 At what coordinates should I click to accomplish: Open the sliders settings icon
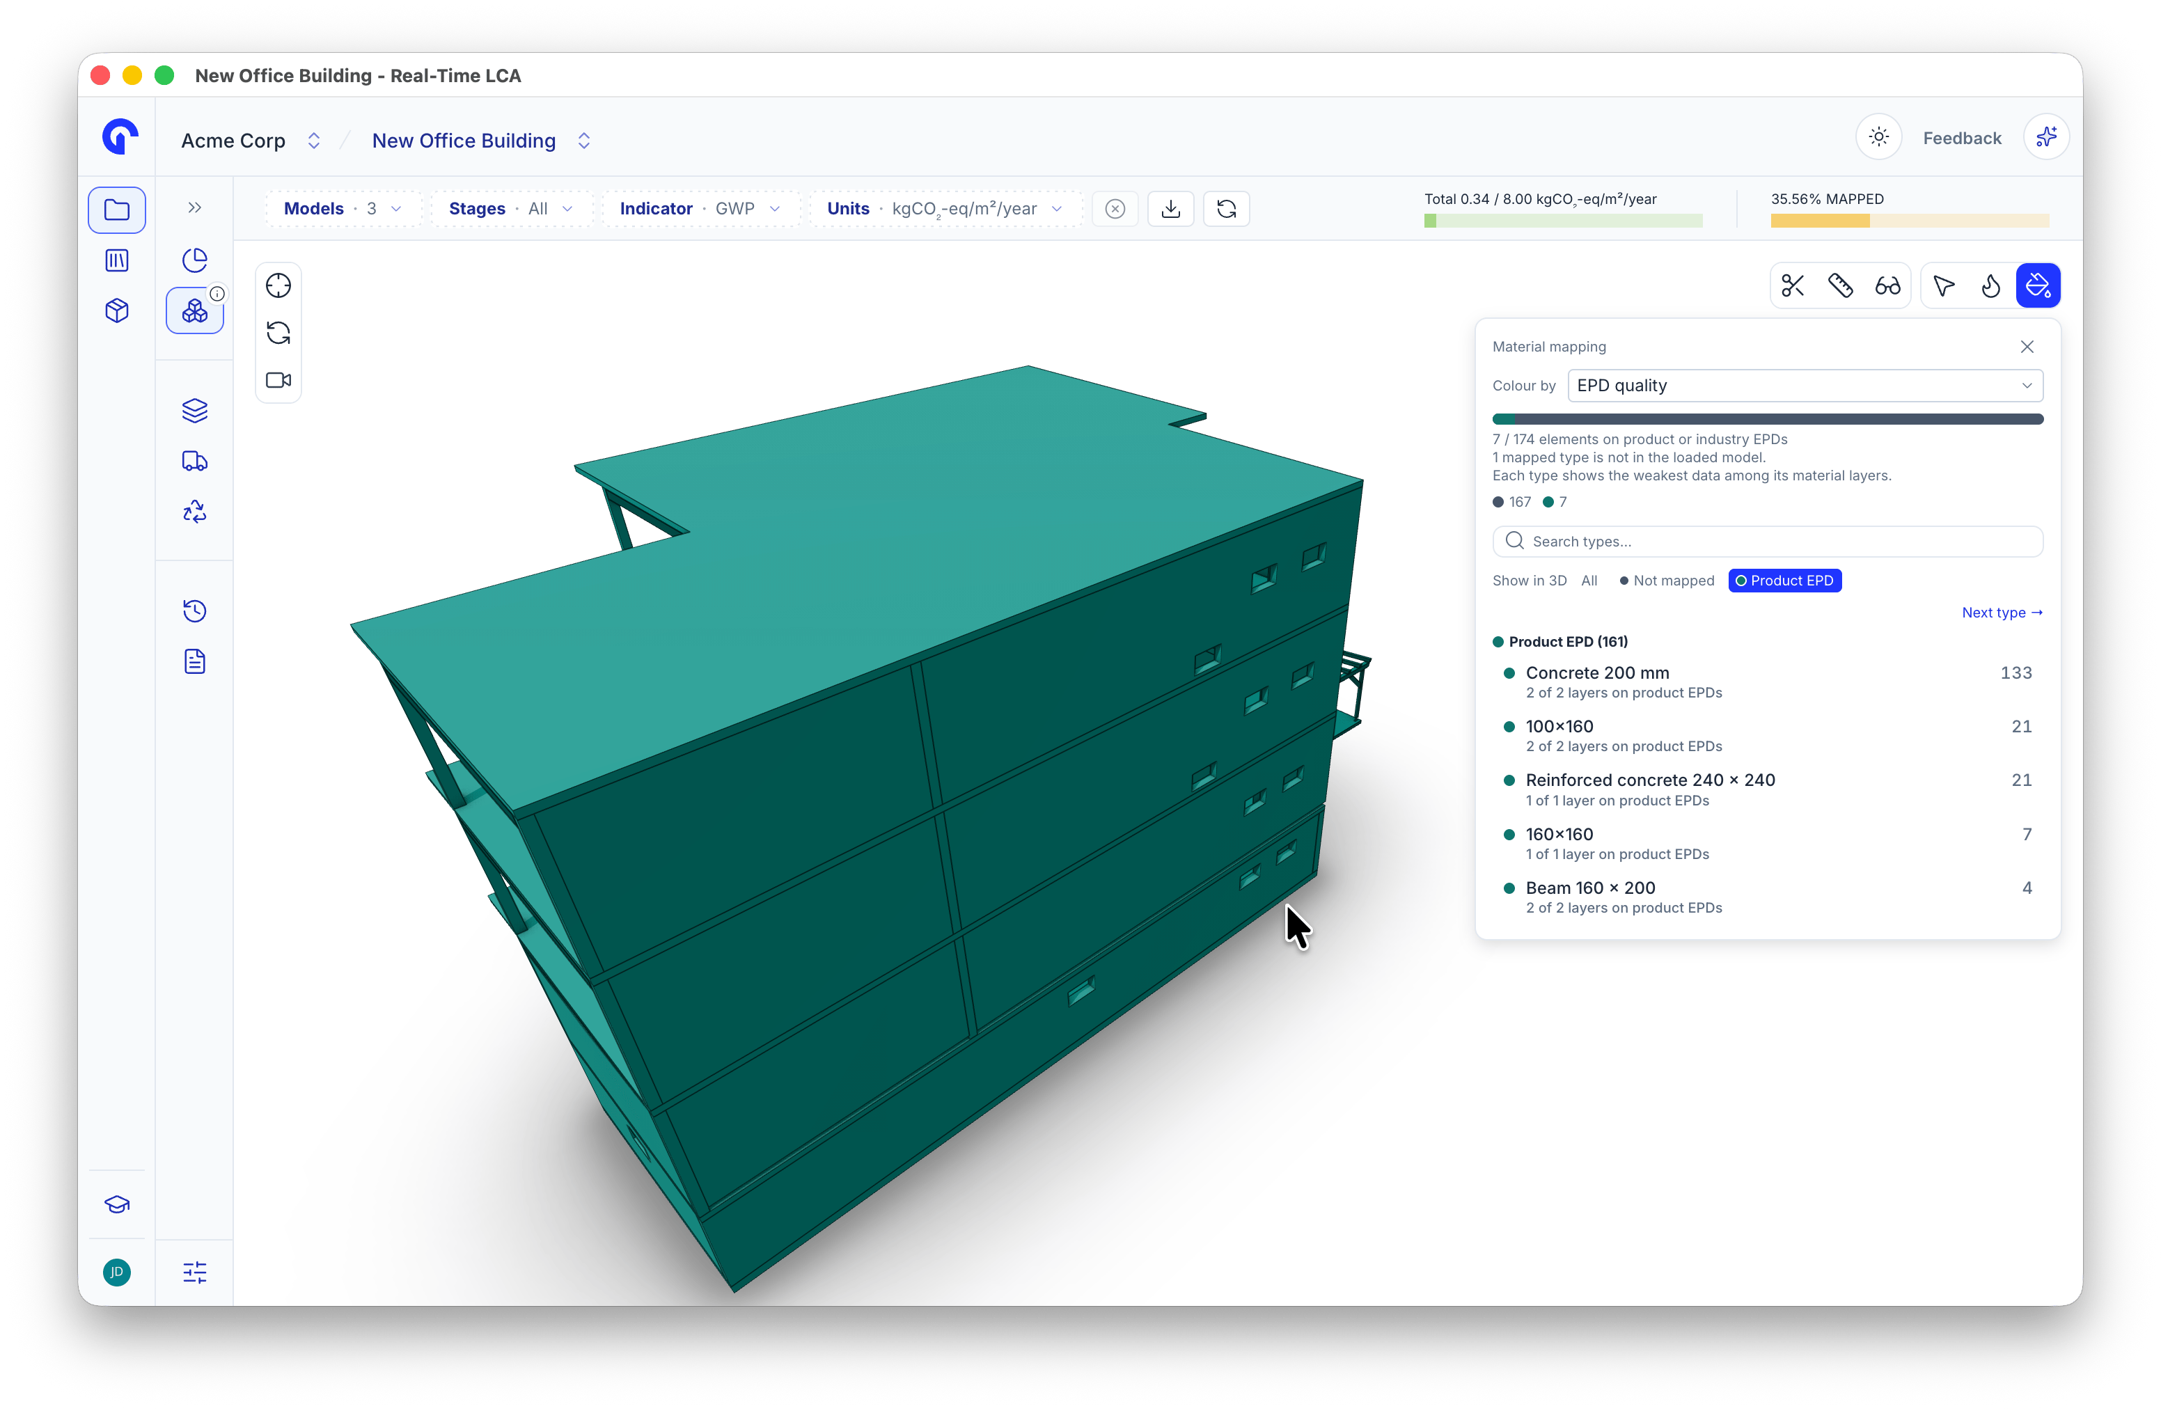194,1273
